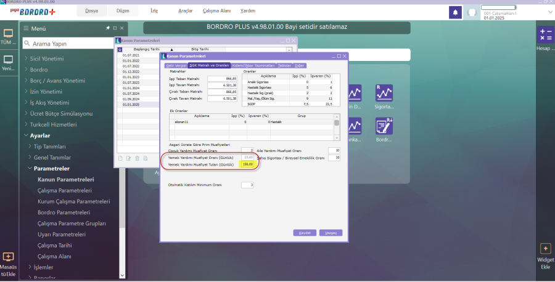Click the star icon in the list header

pyautogui.click(x=120, y=50)
